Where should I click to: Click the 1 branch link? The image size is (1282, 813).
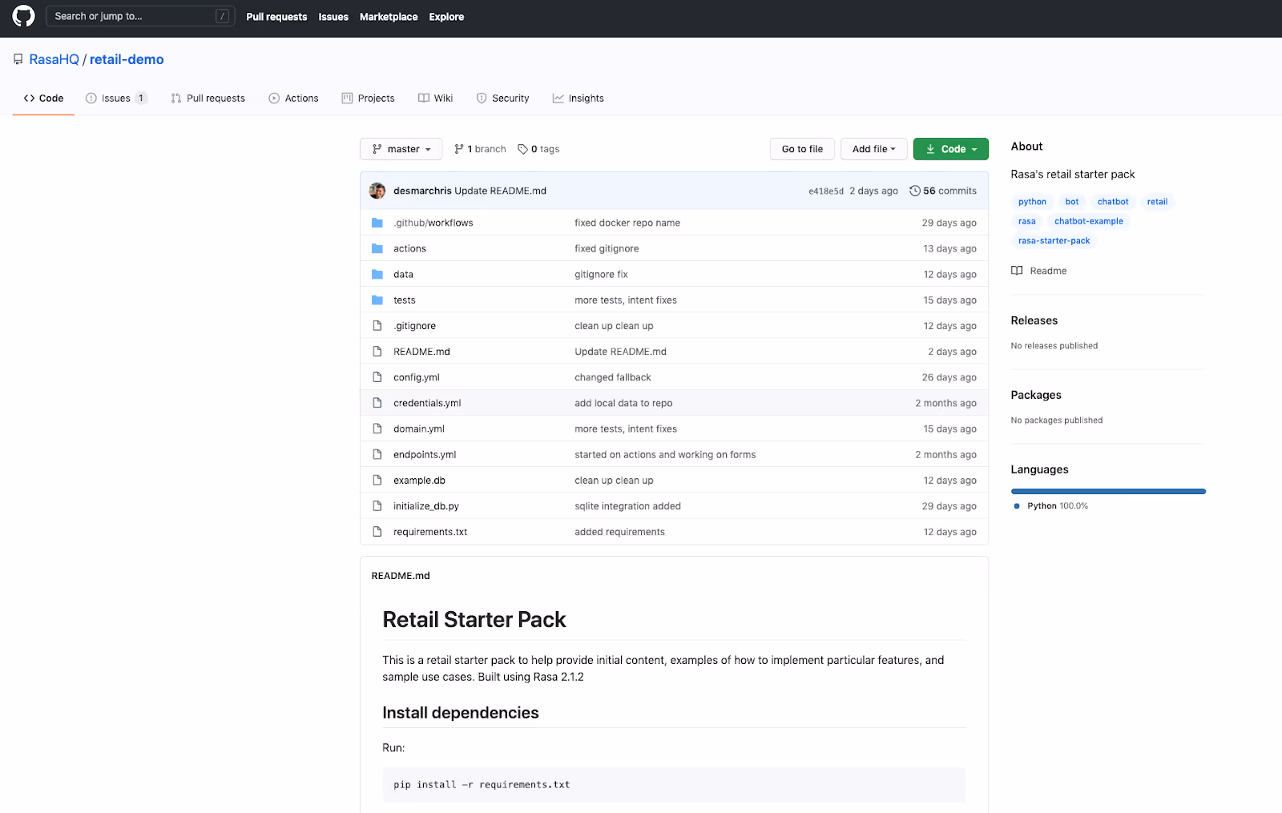(x=480, y=149)
